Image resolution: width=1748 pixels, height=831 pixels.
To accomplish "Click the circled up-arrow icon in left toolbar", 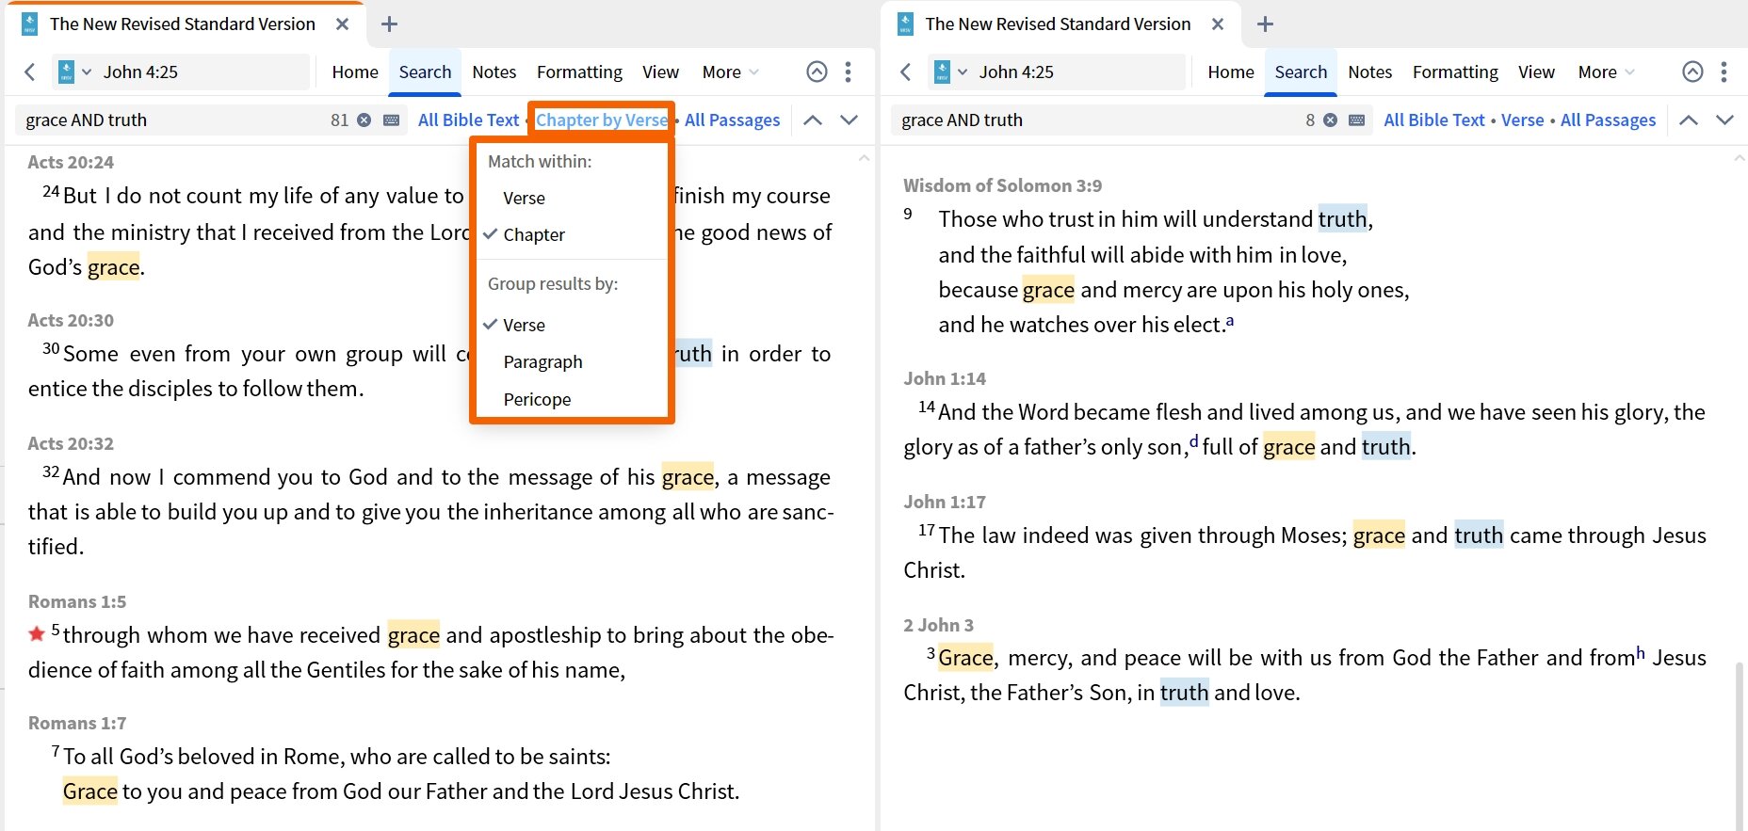I will (817, 72).
